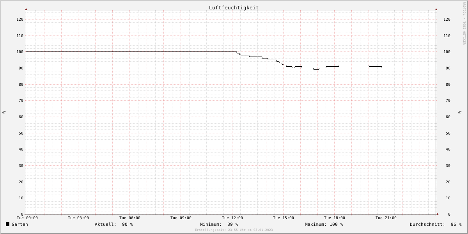Select the 'Tue 06:00' time axis label

(x=130, y=218)
